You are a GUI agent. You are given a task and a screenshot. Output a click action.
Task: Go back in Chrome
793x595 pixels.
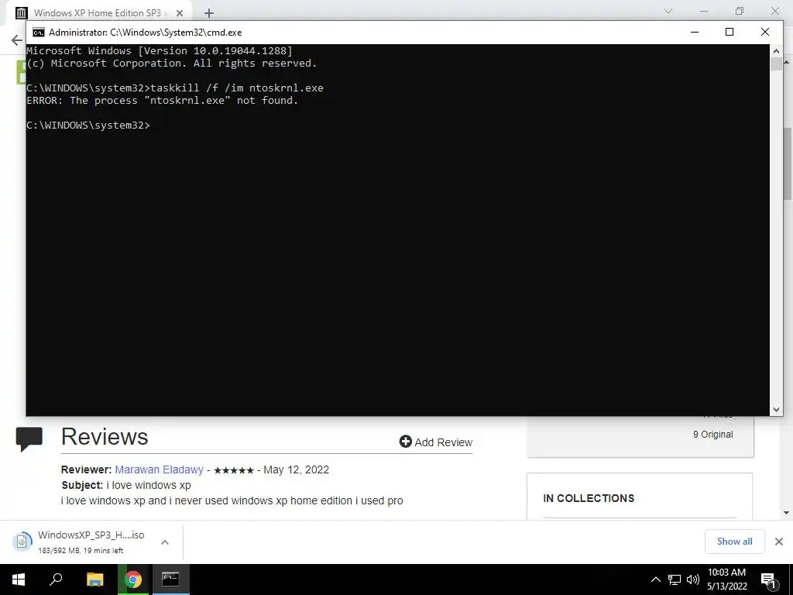click(17, 40)
